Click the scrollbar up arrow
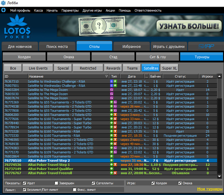 (220, 76)
